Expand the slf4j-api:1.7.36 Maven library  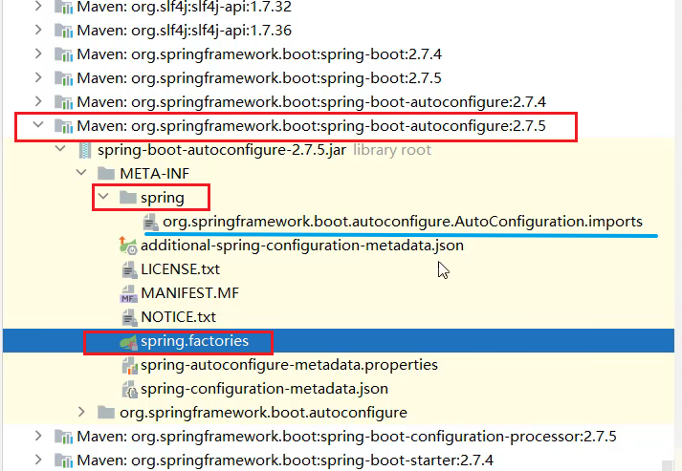(x=37, y=30)
